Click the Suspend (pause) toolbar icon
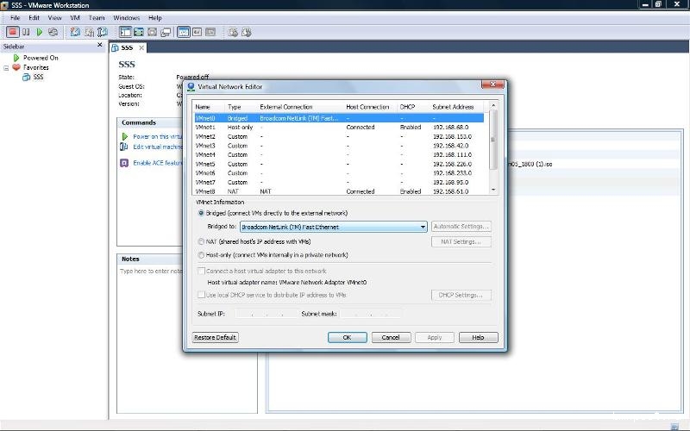The width and height of the screenshot is (690, 431). point(26,32)
